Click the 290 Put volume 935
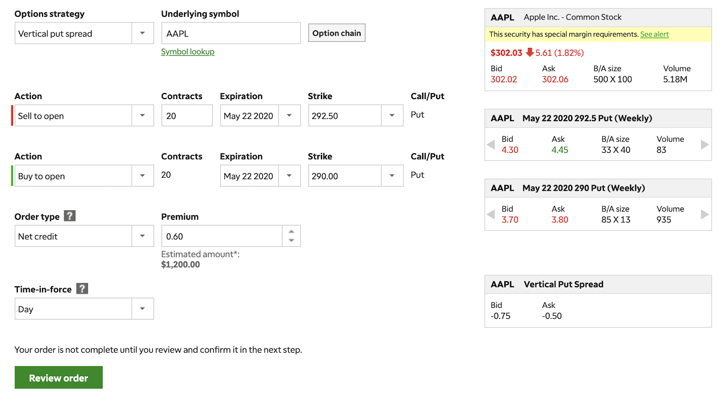 664,220
